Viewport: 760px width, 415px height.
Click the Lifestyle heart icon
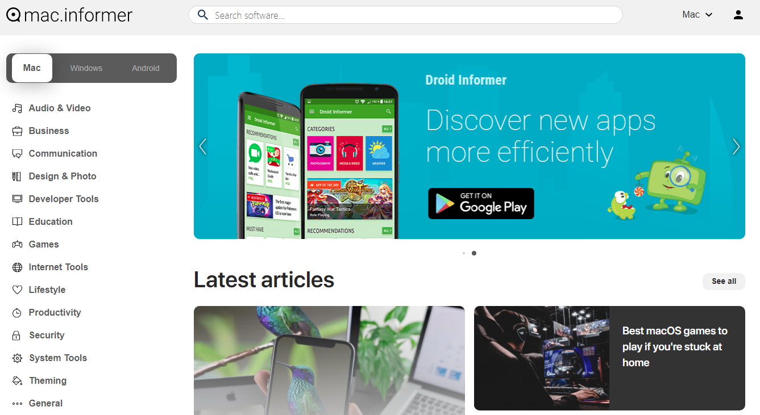click(17, 290)
